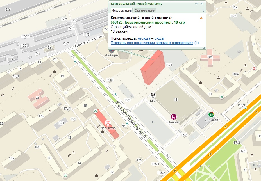Expand the popup tab options arrow
This screenshot has width=261, height=181.
click(x=203, y=10)
